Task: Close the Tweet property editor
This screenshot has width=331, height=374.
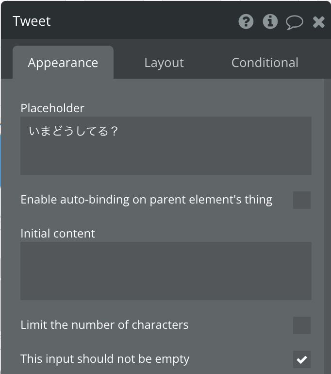Action: 318,22
